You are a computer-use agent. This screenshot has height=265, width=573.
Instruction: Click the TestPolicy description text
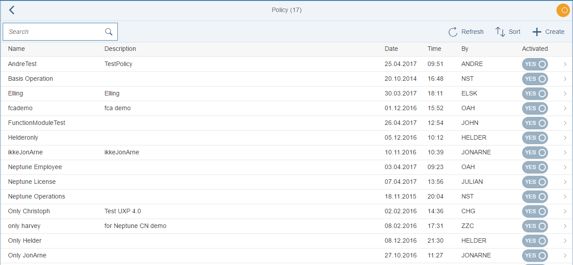pos(118,64)
